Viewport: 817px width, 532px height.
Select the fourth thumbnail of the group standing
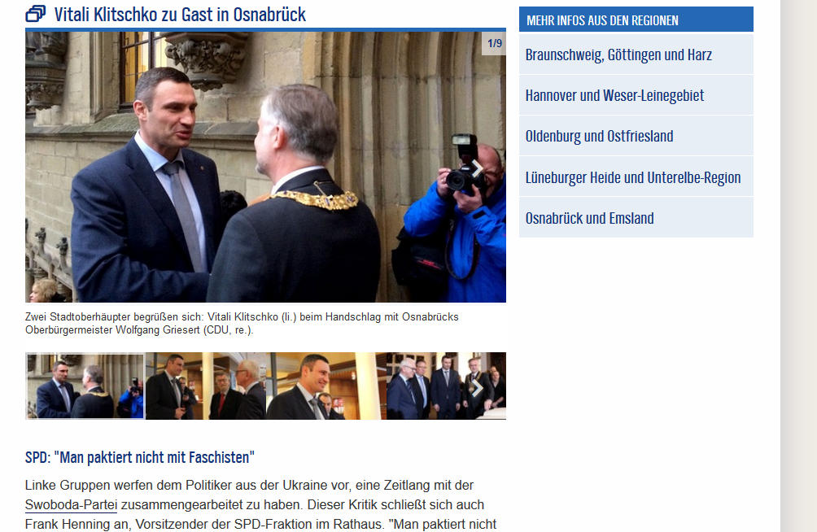click(447, 386)
